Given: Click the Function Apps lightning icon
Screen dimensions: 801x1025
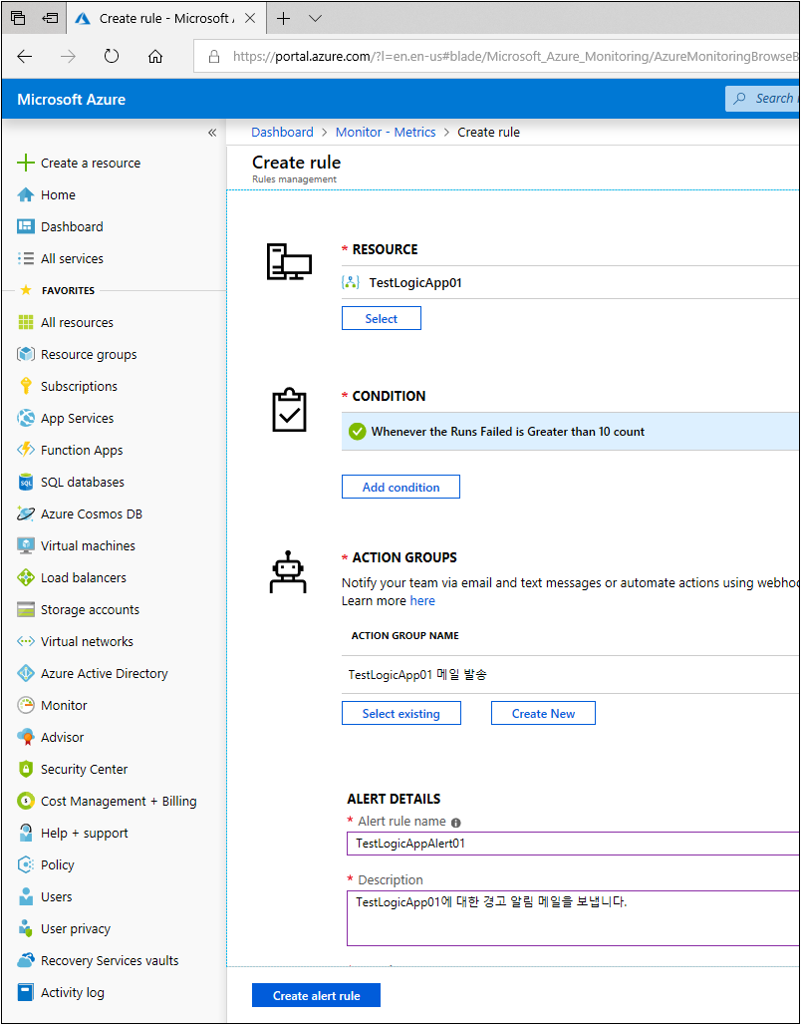Looking at the screenshot, I should (x=26, y=450).
